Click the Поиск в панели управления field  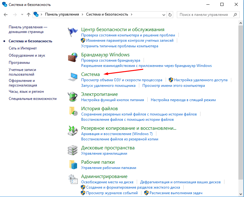[208, 15]
